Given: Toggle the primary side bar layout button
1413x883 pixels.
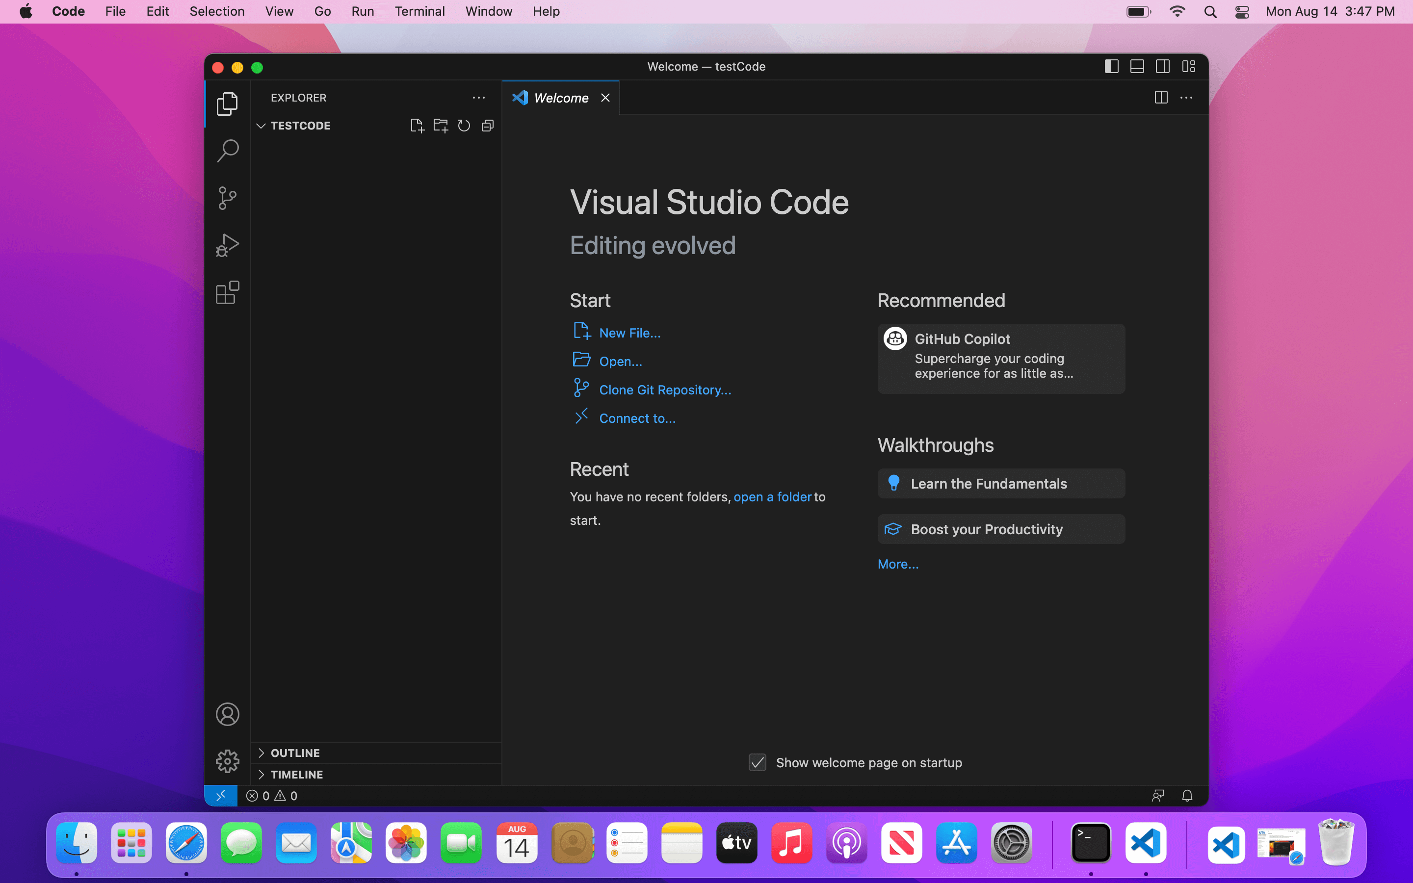Looking at the screenshot, I should [x=1111, y=67].
